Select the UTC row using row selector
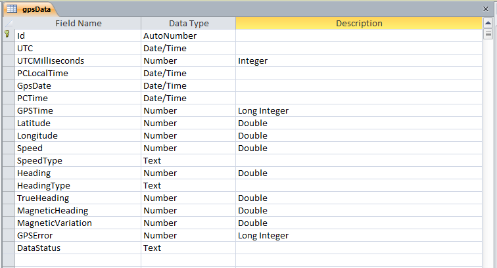Viewport: 497px width, 268px height. [x=9, y=48]
